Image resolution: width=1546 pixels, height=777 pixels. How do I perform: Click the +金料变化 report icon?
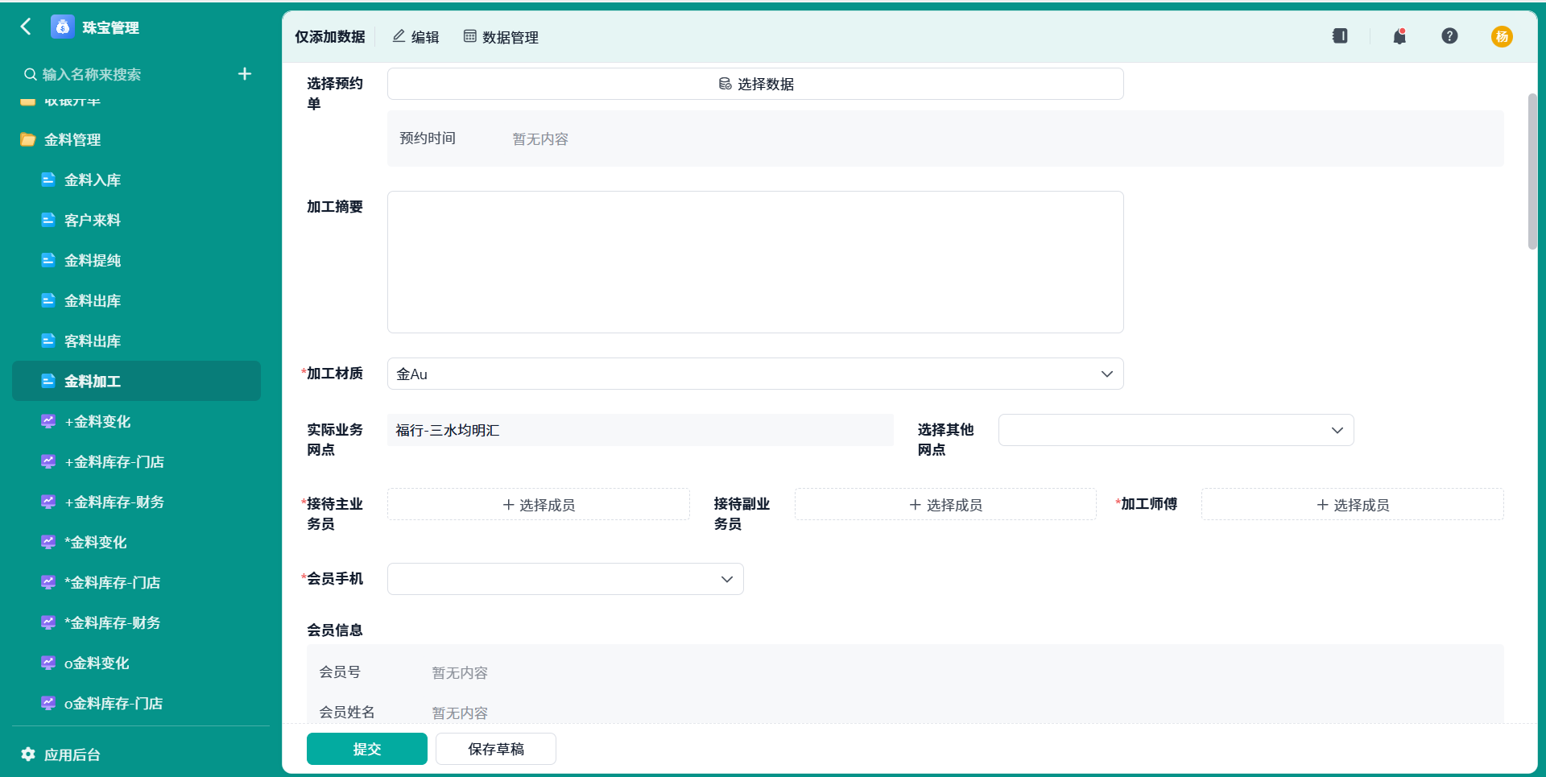click(48, 421)
